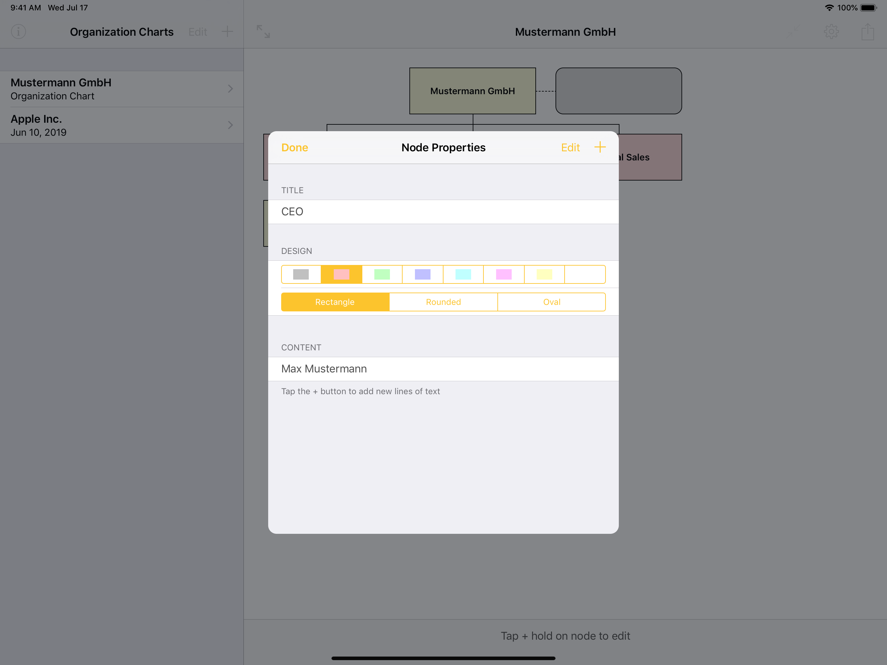Tap Edit in the Node Properties header
The image size is (887, 665).
pyautogui.click(x=570, y=148)
